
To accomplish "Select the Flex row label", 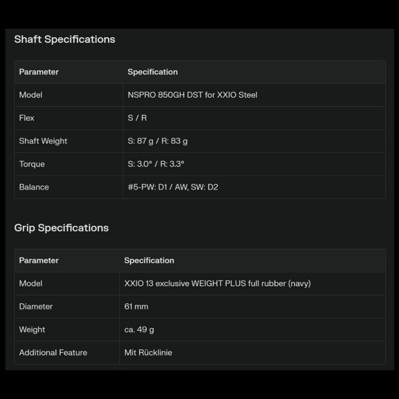I will (27, 118).
